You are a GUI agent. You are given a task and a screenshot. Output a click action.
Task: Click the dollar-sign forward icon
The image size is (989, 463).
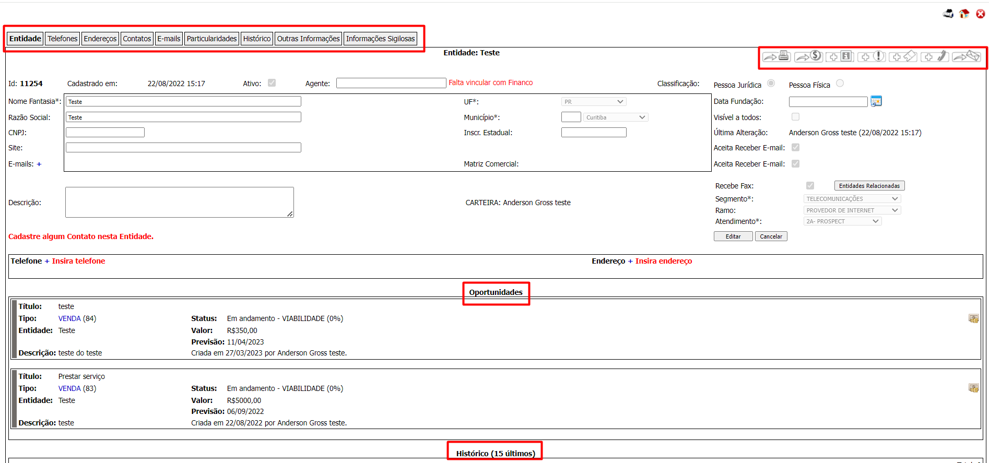click(x=808, y=56)
